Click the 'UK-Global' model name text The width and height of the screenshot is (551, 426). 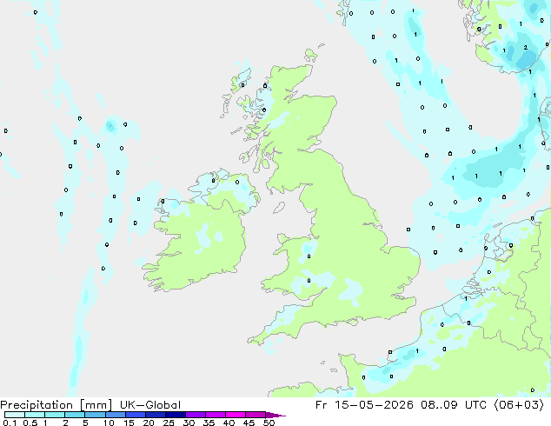click(x=150, y=405)
